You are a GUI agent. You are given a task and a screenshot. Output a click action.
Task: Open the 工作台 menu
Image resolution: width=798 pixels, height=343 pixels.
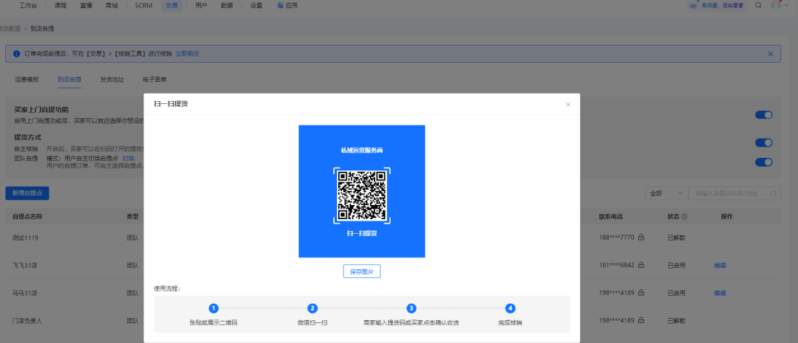click(x=29, y=6)
